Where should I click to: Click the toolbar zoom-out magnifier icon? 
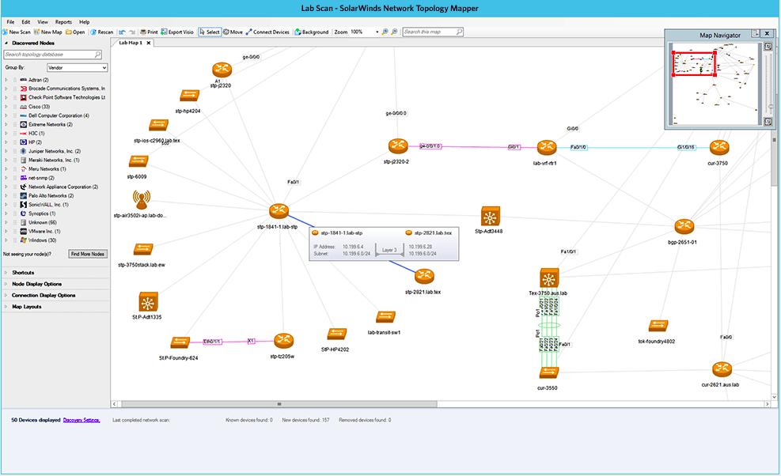[x=394, y=32]
